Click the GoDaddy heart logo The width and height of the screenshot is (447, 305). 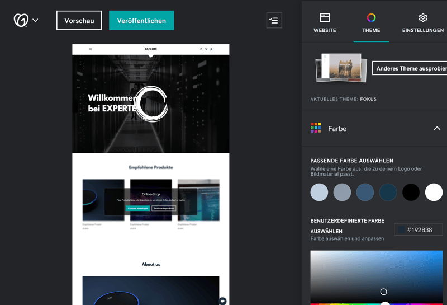tap(21, 20)
